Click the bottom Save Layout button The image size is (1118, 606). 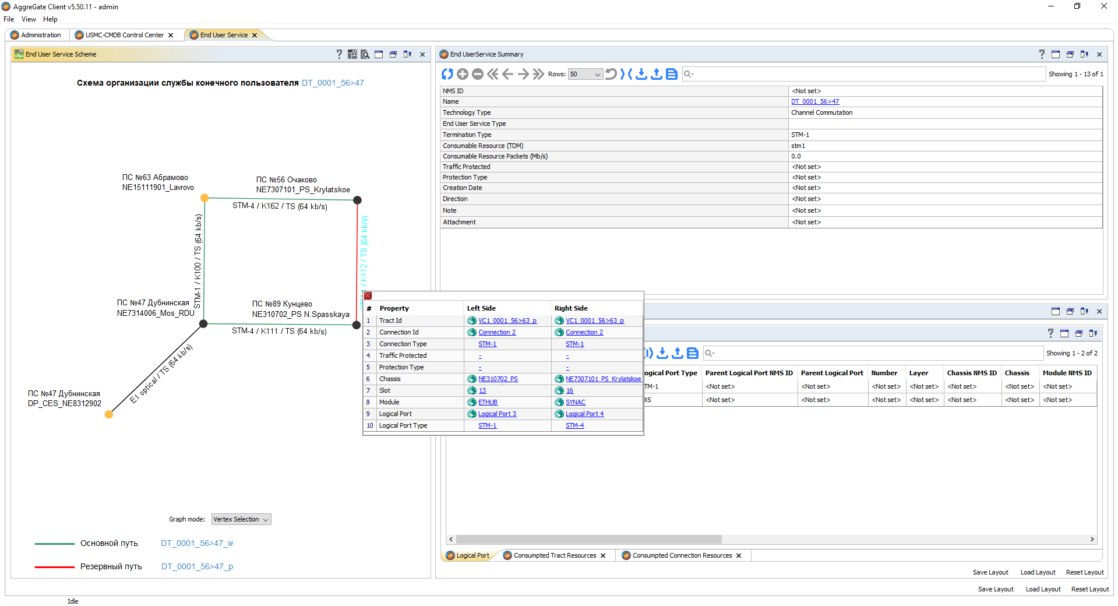pos(996,589)
